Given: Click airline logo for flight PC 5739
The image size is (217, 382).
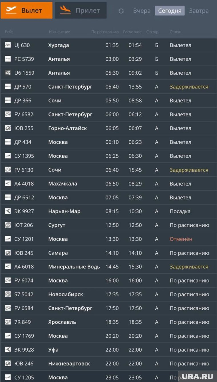Looking at the screenshot, I should (8, 59).
